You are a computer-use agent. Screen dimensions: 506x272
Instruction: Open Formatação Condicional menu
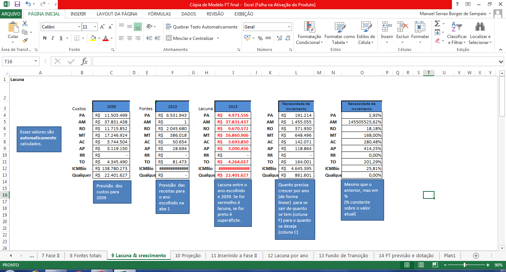pyautogui.click(x=309, y=33)
